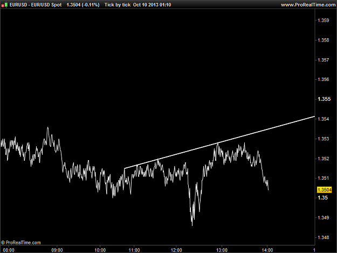This screenshot has height=253, width=337.
Task: Click the 1.348 price axis label
Action: tap(323, 237)
